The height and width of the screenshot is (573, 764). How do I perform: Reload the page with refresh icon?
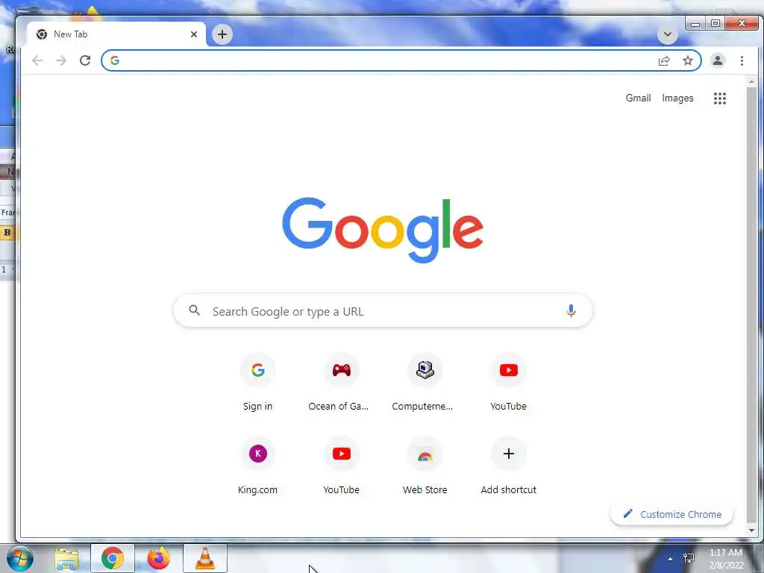[x=85, y=60]
